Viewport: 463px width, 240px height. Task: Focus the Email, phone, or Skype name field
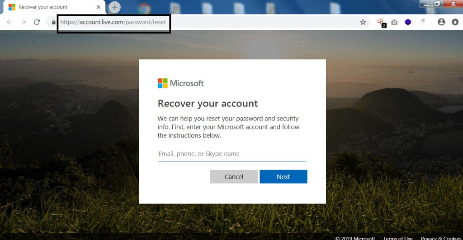(232, 154)
